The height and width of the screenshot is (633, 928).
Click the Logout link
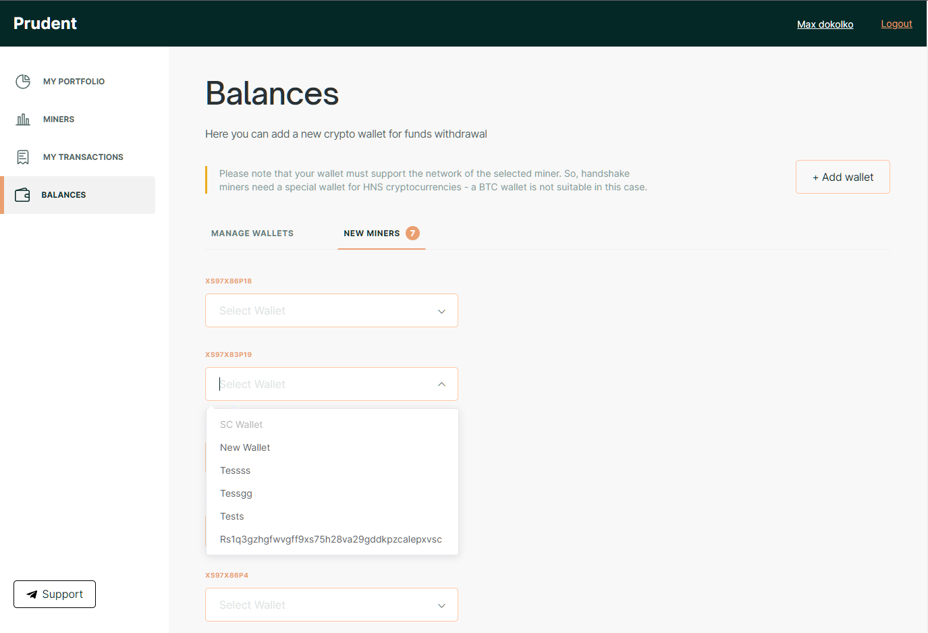896,24
